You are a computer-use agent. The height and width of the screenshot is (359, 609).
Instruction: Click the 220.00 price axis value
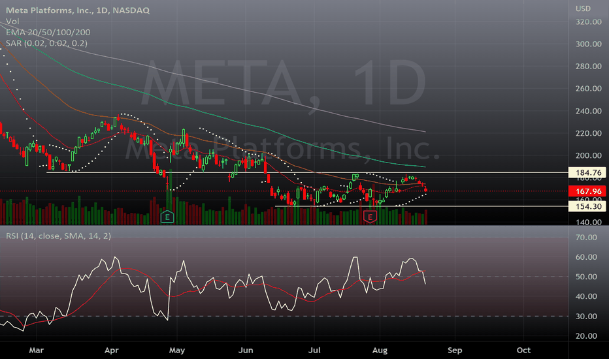coord(588,133)
